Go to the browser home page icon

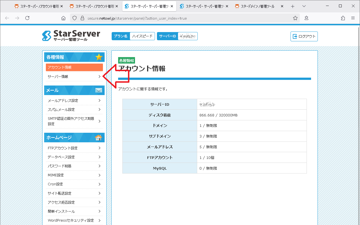click(x=63, y=18)
